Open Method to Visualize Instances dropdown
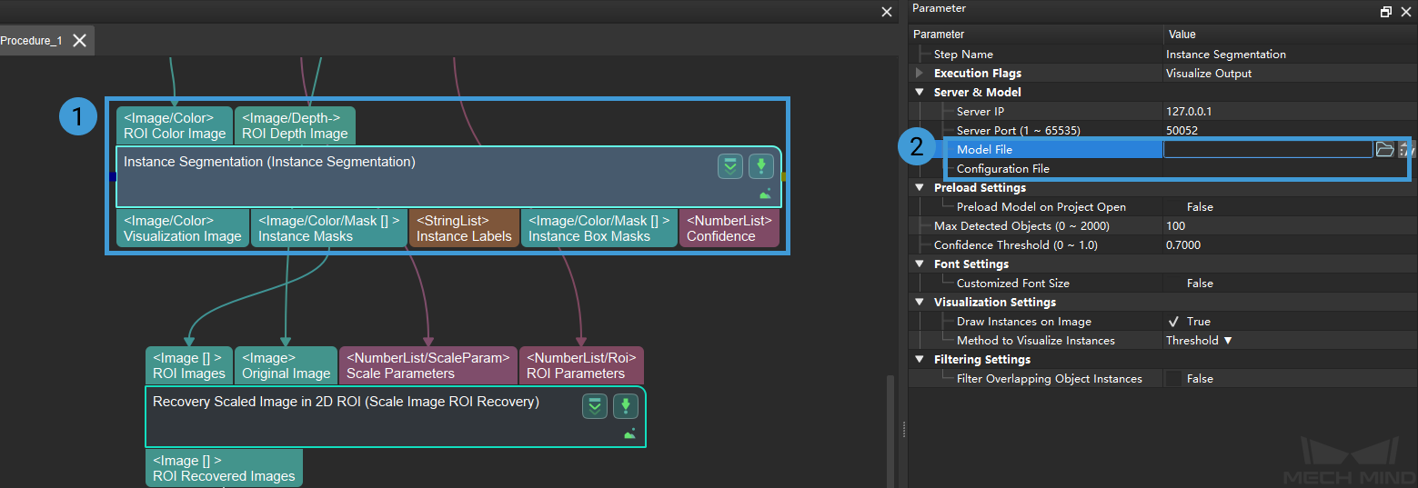The image size is (1418, 488). [1199, 341]
